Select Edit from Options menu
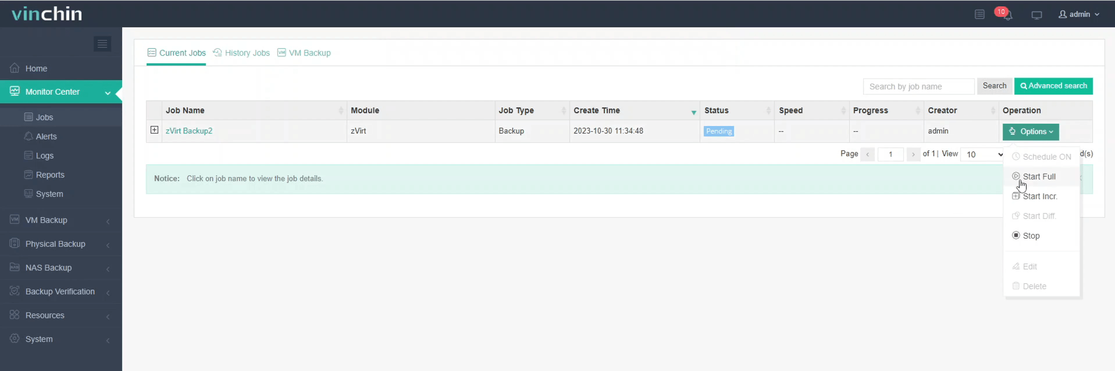The width and height of the screenshot is (1115, 371). (1041, 266)
